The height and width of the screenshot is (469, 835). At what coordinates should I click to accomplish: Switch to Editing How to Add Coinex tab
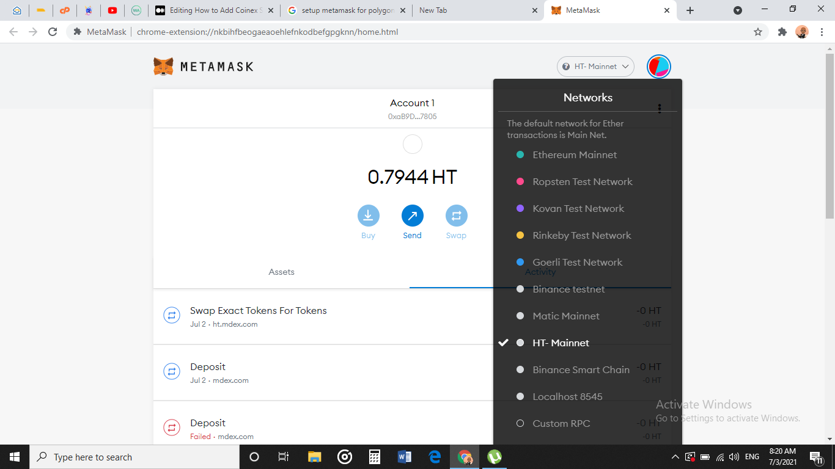click(x=214, y=10)
